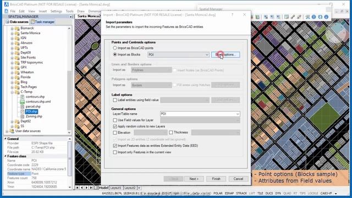Check Import only Features in current view
352x198 pixels.
(115, 152)
